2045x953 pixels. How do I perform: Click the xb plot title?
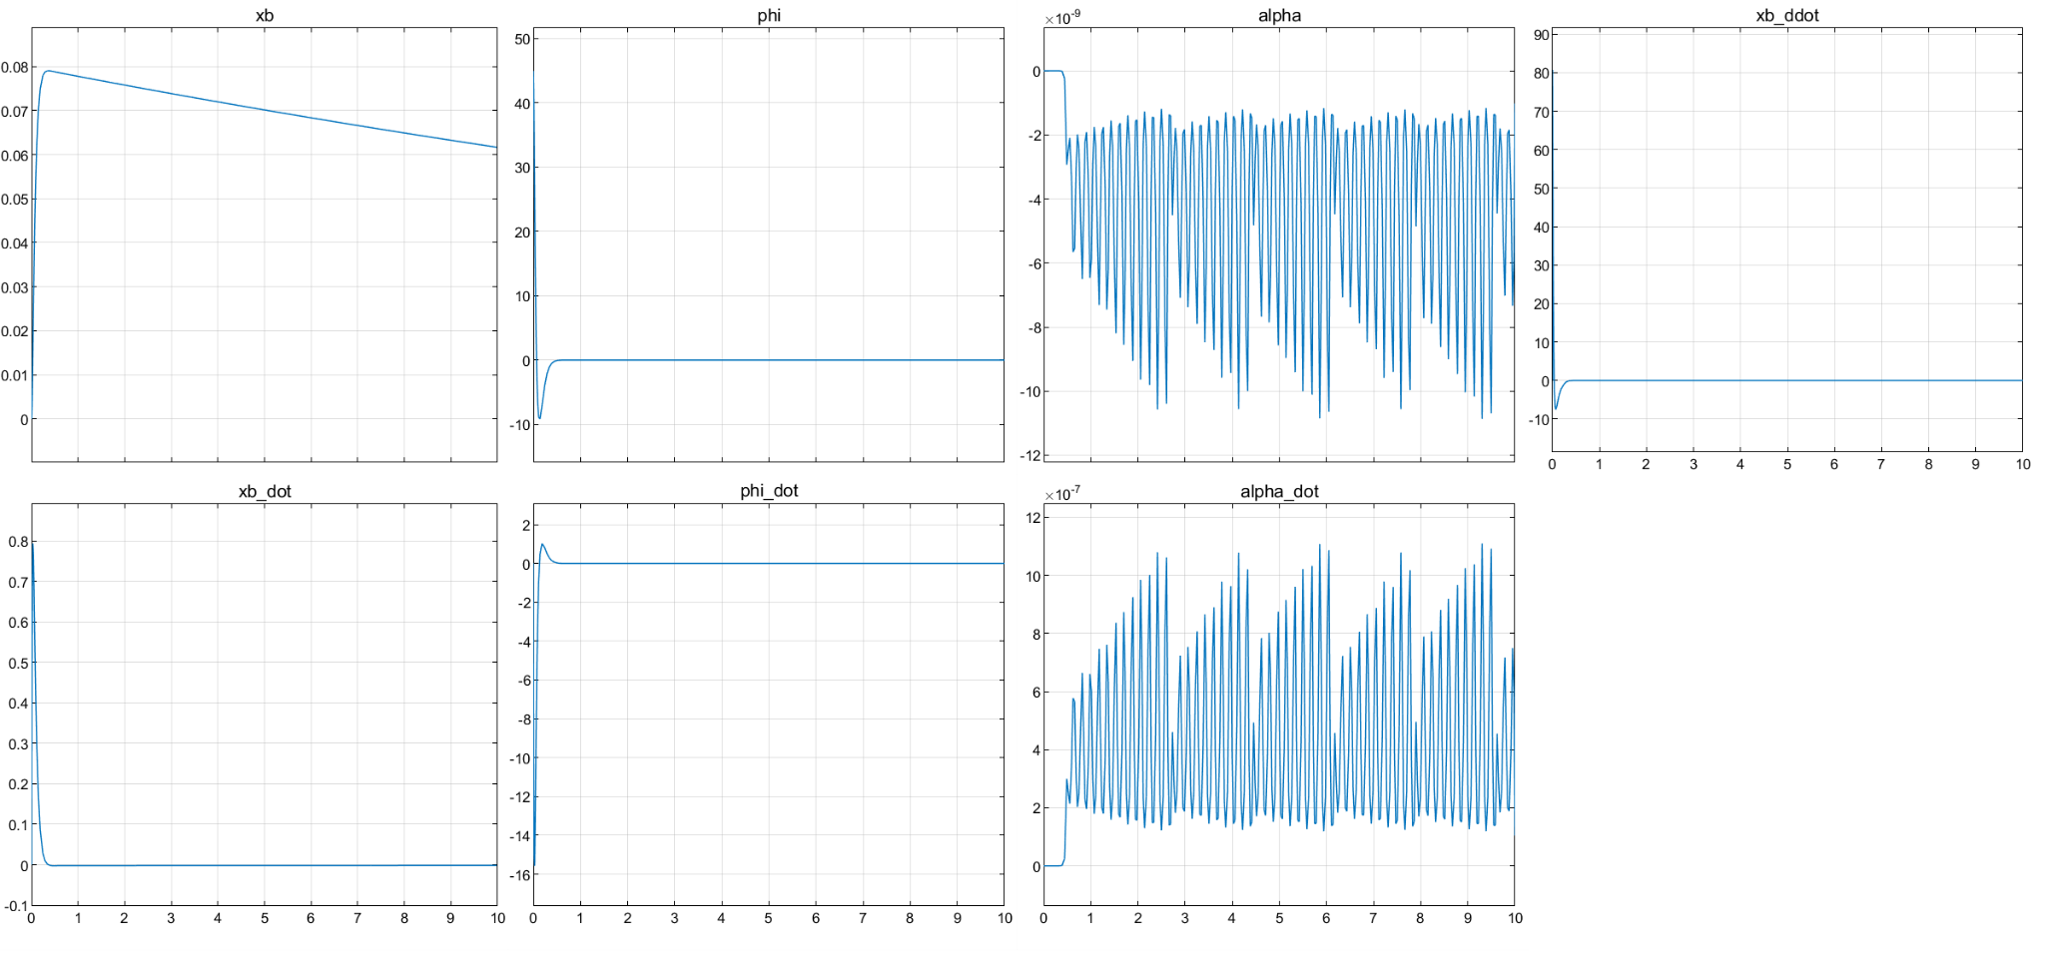tap(264, 16)
